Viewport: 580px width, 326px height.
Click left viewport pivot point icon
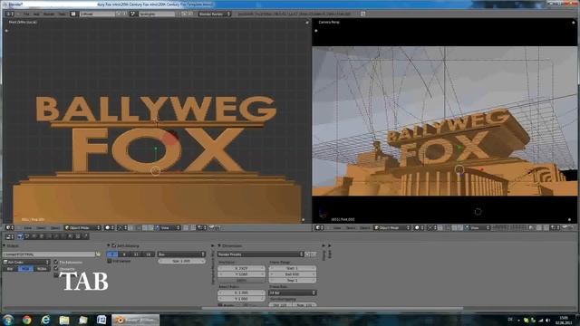[x=121, y=227]
